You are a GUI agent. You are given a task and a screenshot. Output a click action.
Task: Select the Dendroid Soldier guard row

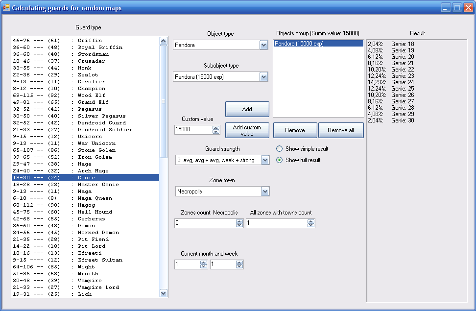coord(85,130)
